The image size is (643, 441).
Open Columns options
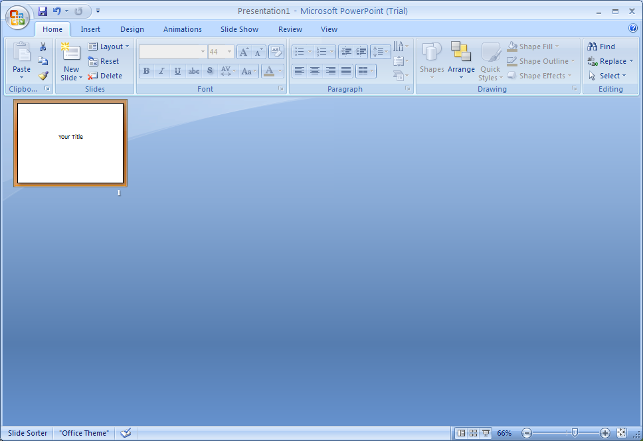point(366,71)
